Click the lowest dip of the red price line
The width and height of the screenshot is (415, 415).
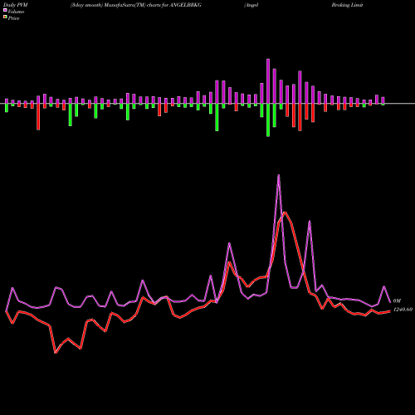pos(56,353)
